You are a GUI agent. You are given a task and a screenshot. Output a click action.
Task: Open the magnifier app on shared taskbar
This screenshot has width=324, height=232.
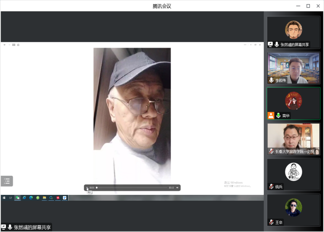point(51,198)
